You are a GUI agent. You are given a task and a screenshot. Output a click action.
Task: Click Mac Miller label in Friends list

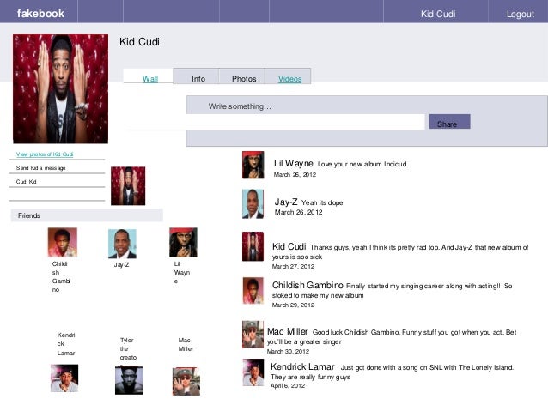[186, 344]
